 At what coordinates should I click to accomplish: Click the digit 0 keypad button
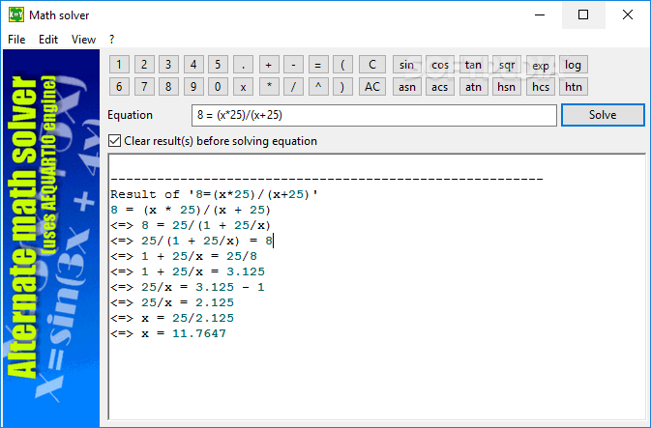(218, 87)
